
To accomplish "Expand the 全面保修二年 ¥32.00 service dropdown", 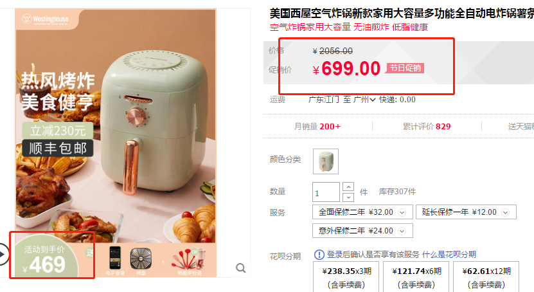I will tap(362, 212).
